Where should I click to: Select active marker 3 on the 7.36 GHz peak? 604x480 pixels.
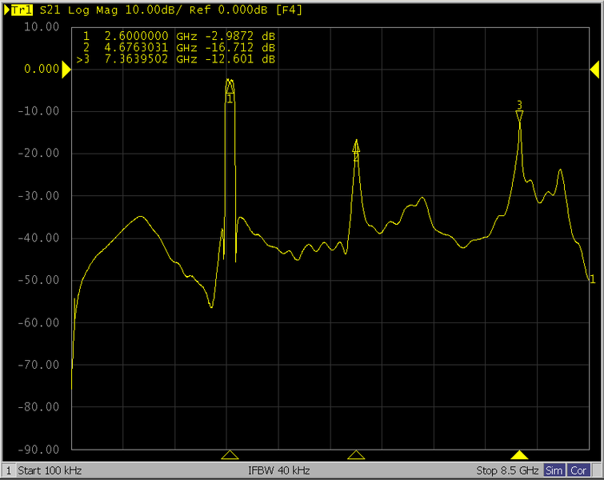coord(519,115)
